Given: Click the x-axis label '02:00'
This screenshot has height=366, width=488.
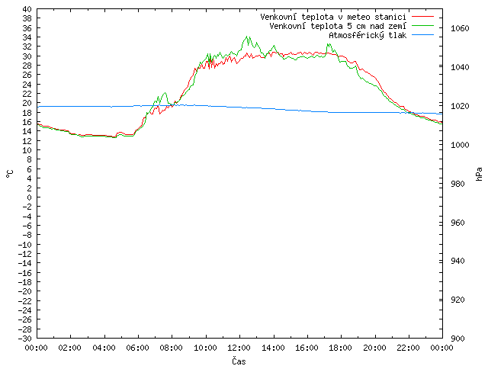Looking at the screenshot, I should 70,348.
